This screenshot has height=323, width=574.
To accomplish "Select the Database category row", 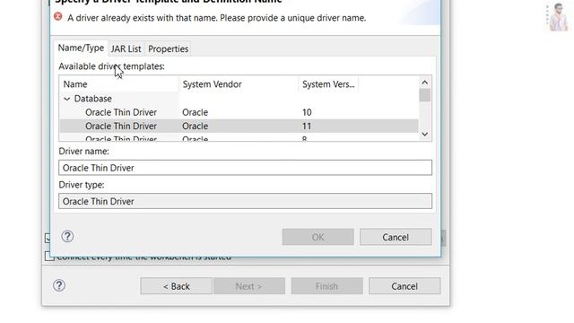I will tap(239, 99).
